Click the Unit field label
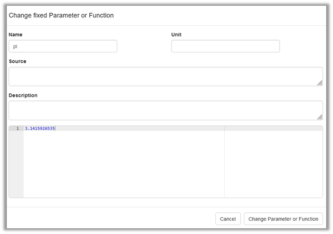This screenshot has height=234, width=333. (x=176, y=35)
